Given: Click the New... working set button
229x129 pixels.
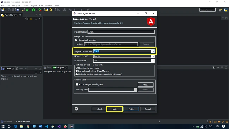Looking at the screenshot, I should (x=146, y=84).
